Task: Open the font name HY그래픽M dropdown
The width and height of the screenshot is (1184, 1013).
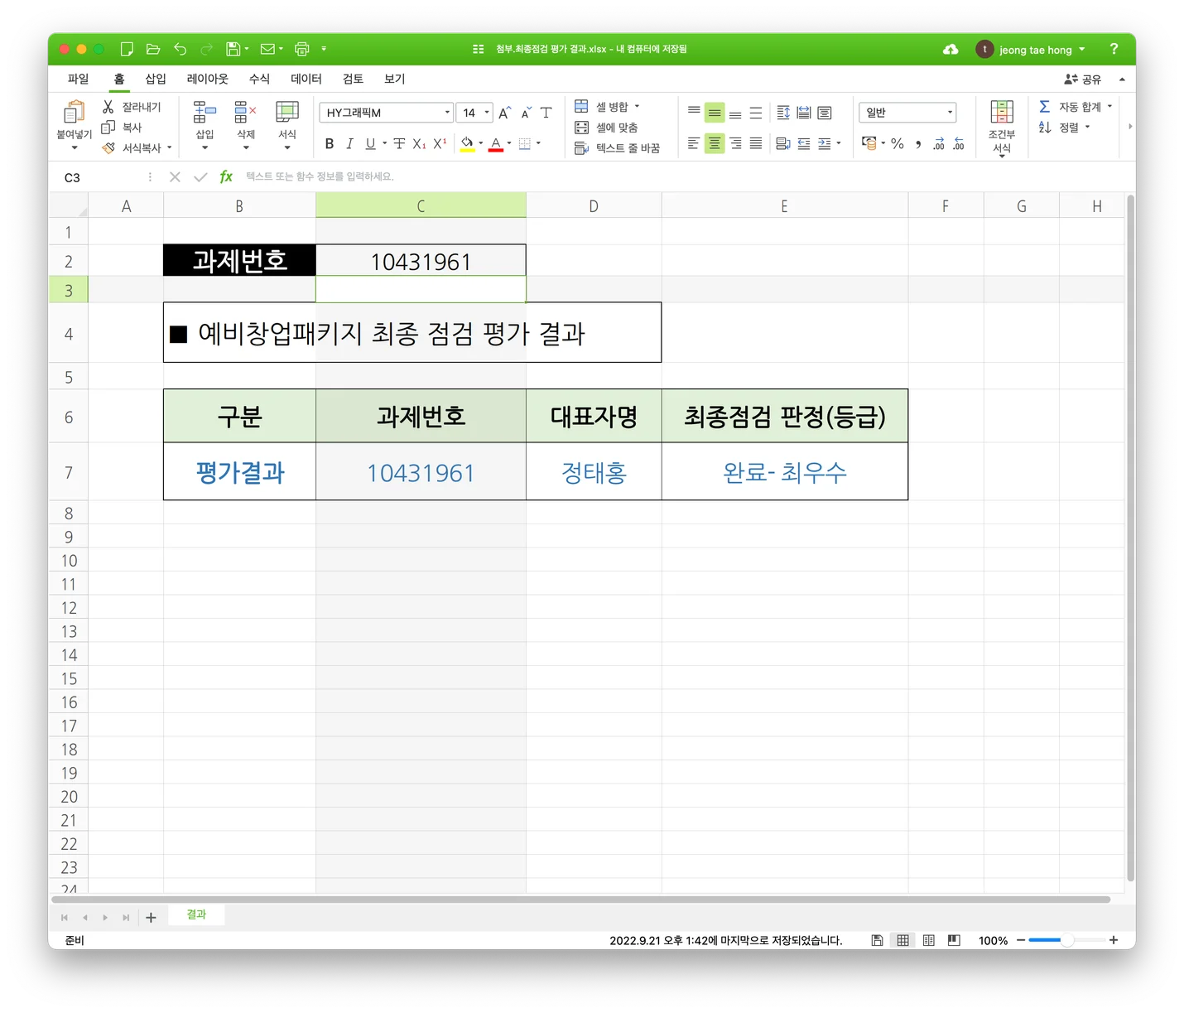Action: tap(447, 113)
